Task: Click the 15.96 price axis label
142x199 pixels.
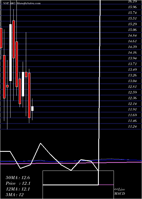Action: tap(132, 7)
